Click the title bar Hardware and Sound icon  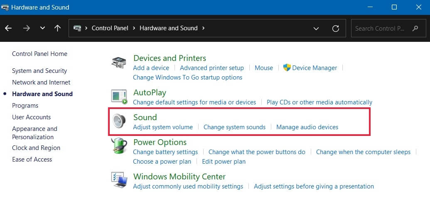click(x=5, y=7)
